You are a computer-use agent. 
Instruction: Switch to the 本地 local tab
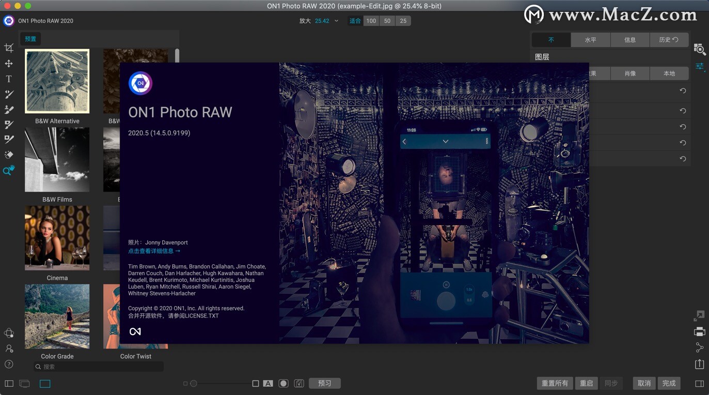(x=669, y=73)
